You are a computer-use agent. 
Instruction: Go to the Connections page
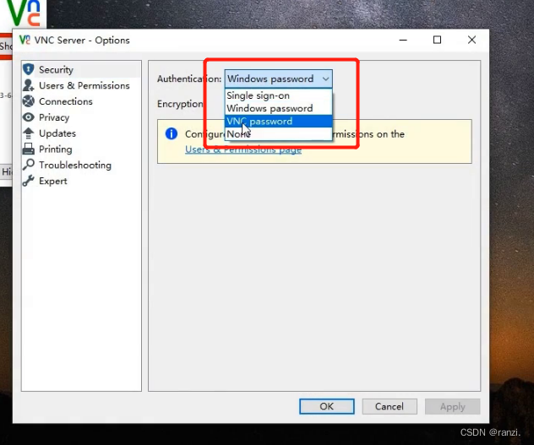tap(66, 101)
